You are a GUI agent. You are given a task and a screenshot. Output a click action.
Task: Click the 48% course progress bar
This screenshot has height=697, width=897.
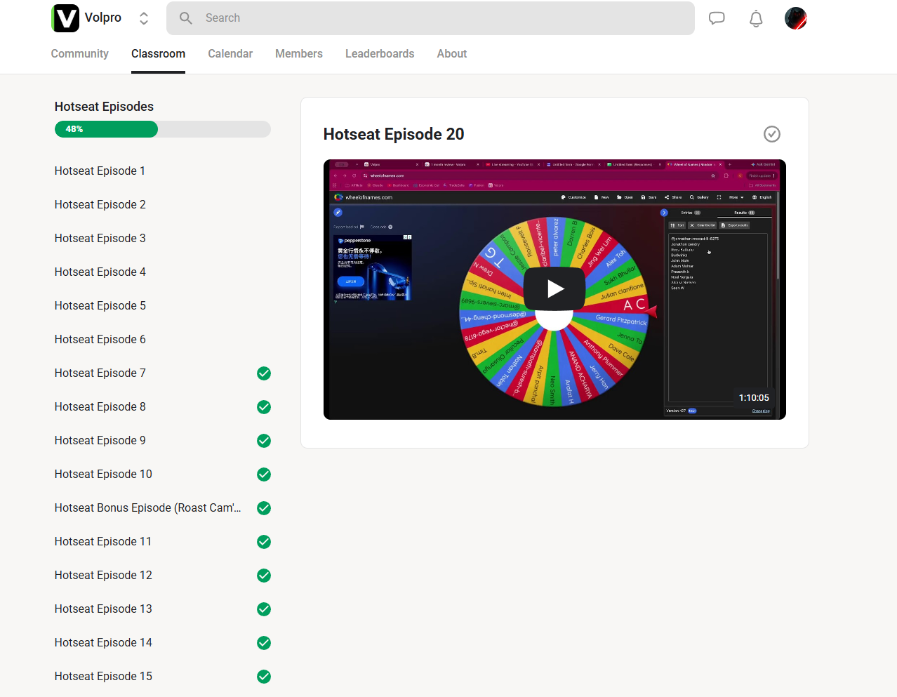163,129
